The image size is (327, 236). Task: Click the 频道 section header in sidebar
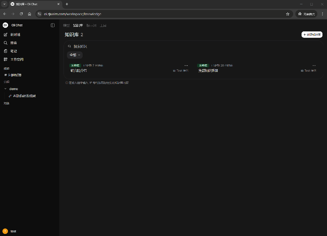(x=6, y=69)
